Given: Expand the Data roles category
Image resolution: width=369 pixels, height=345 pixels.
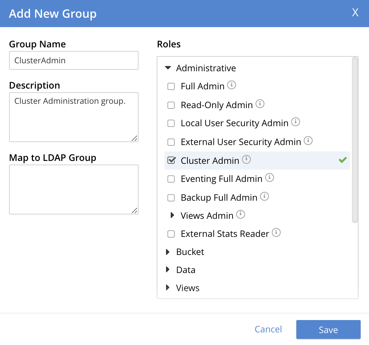Looking at the screenshot, I should pyautogui.click(x=168, y=270).
